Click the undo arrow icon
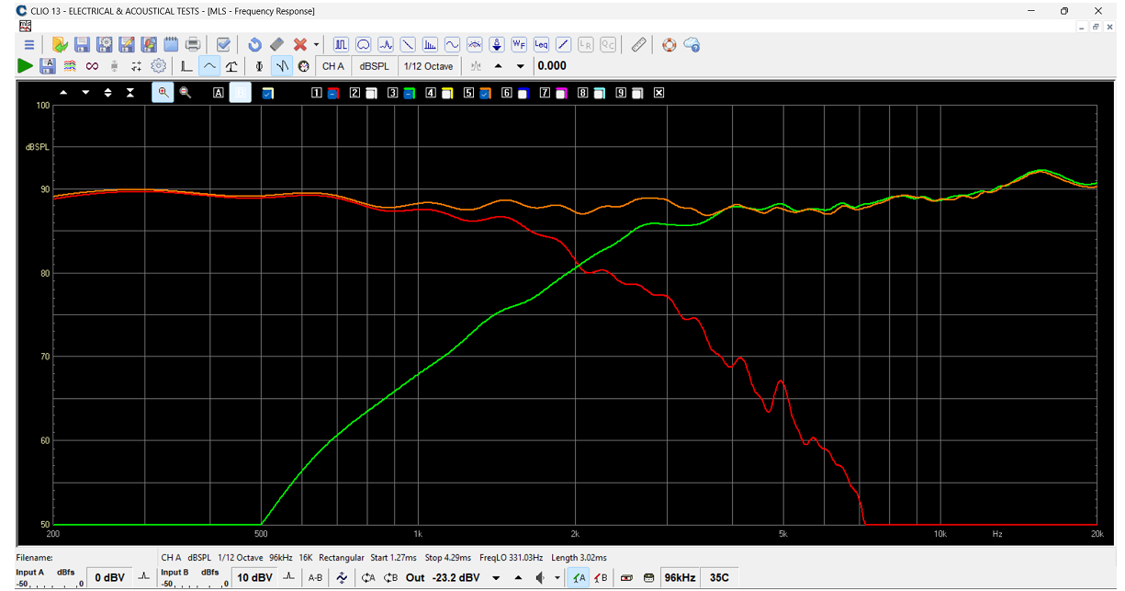Image resolution: width=1125 pixels, height=591 pixels. point(254,44)
